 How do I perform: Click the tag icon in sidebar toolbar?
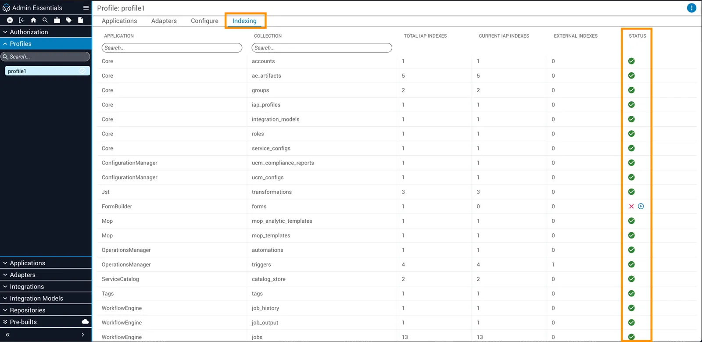click(x=69, y=20)
